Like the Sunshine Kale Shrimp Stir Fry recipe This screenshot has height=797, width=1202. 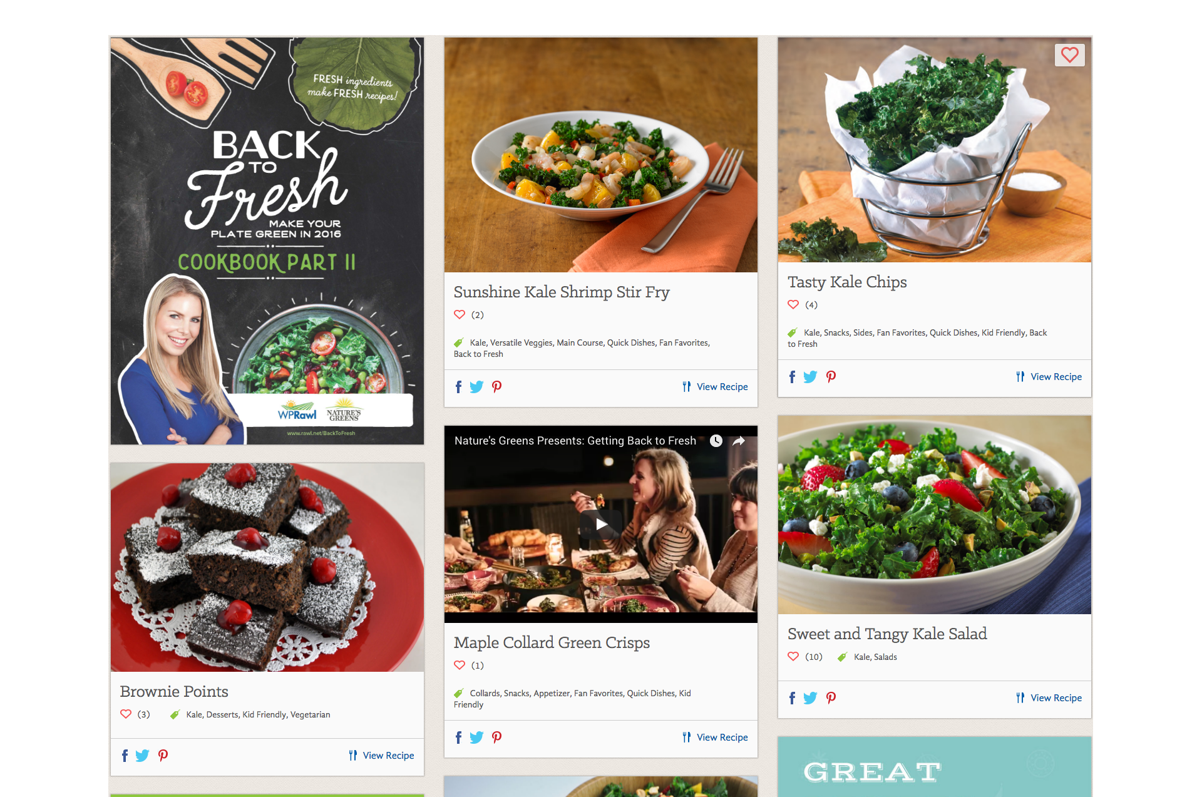[460, 315]
